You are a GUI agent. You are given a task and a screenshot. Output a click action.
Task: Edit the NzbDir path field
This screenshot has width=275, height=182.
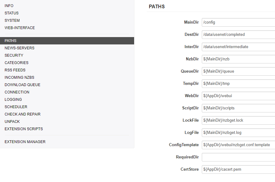(238, 59)
